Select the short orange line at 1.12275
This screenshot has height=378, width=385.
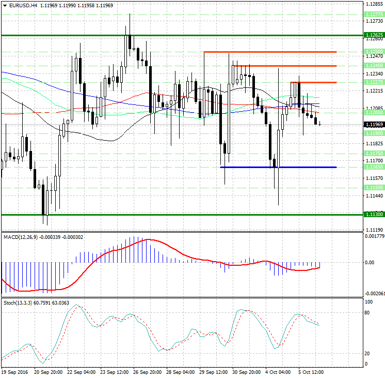click(x=314, y=82)
